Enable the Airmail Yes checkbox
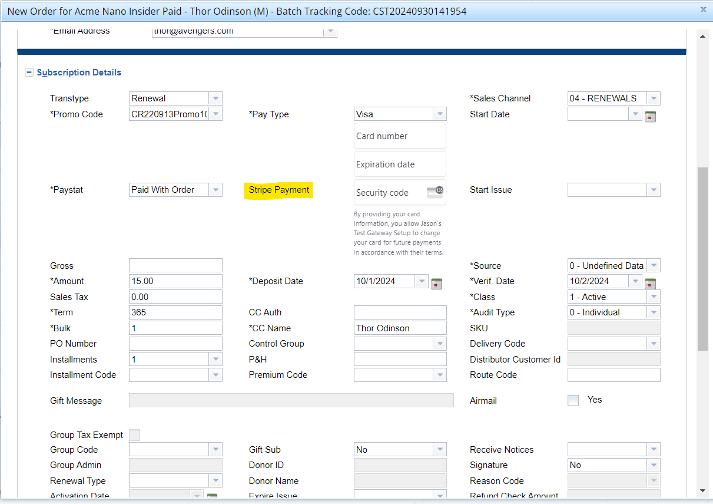 573,401
